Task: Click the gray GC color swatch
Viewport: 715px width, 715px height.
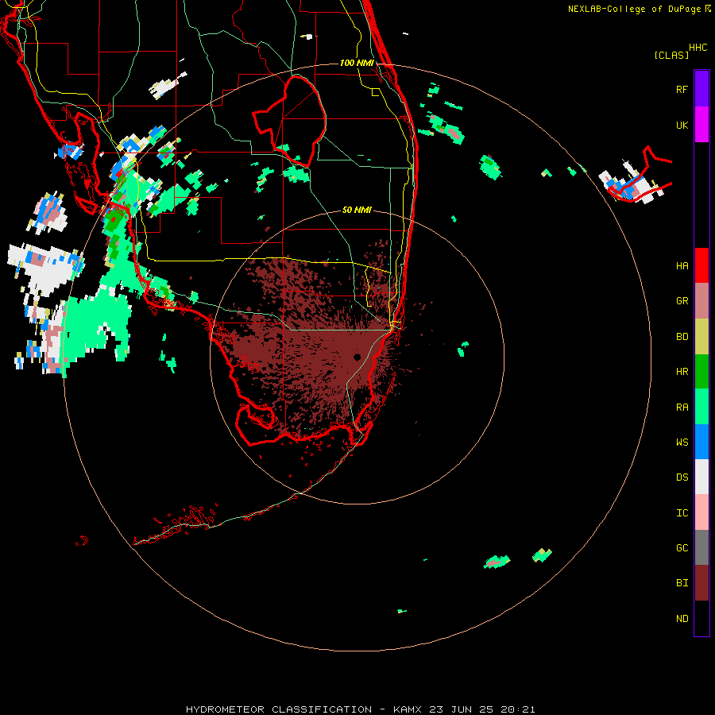Action: [x=701, y=547]
